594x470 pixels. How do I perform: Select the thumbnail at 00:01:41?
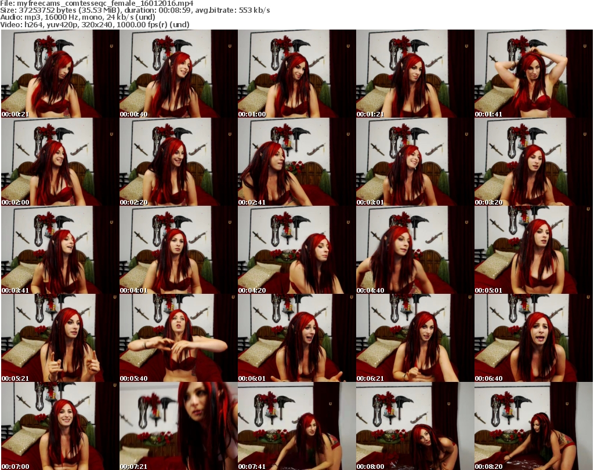tap(534, 74)
